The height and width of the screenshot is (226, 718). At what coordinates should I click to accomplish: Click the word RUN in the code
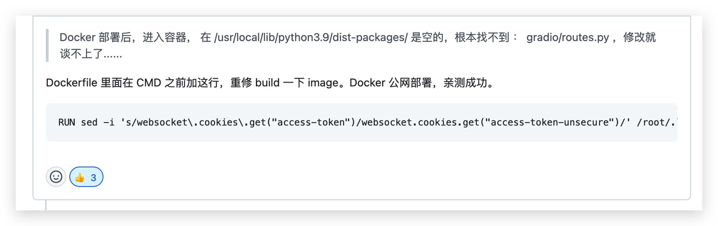click(x=67, y=122)
